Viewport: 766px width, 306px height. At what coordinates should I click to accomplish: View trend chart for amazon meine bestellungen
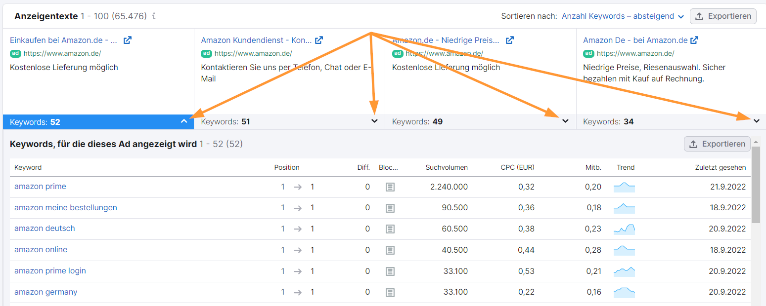624,208
